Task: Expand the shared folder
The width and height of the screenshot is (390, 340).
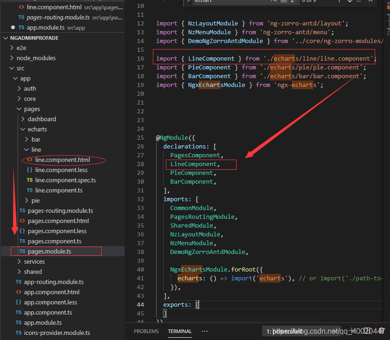Action: pos(19,272)
